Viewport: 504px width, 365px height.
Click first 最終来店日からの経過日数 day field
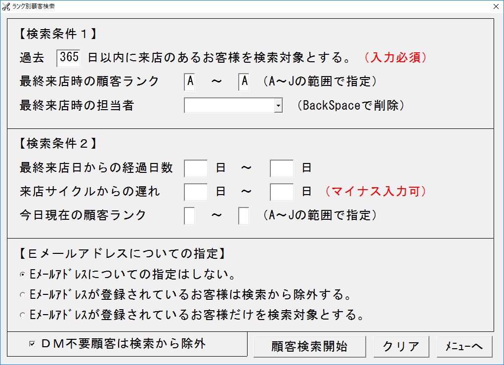pos(196,168)
